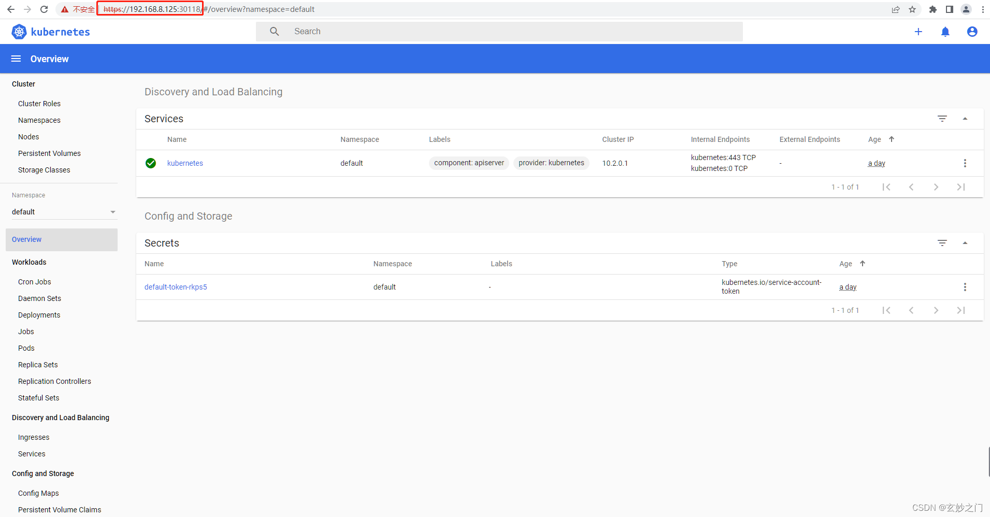This screenshot has width=990, height=517.
Task: Click the browser address bar URL
Action: coord(209,9)
